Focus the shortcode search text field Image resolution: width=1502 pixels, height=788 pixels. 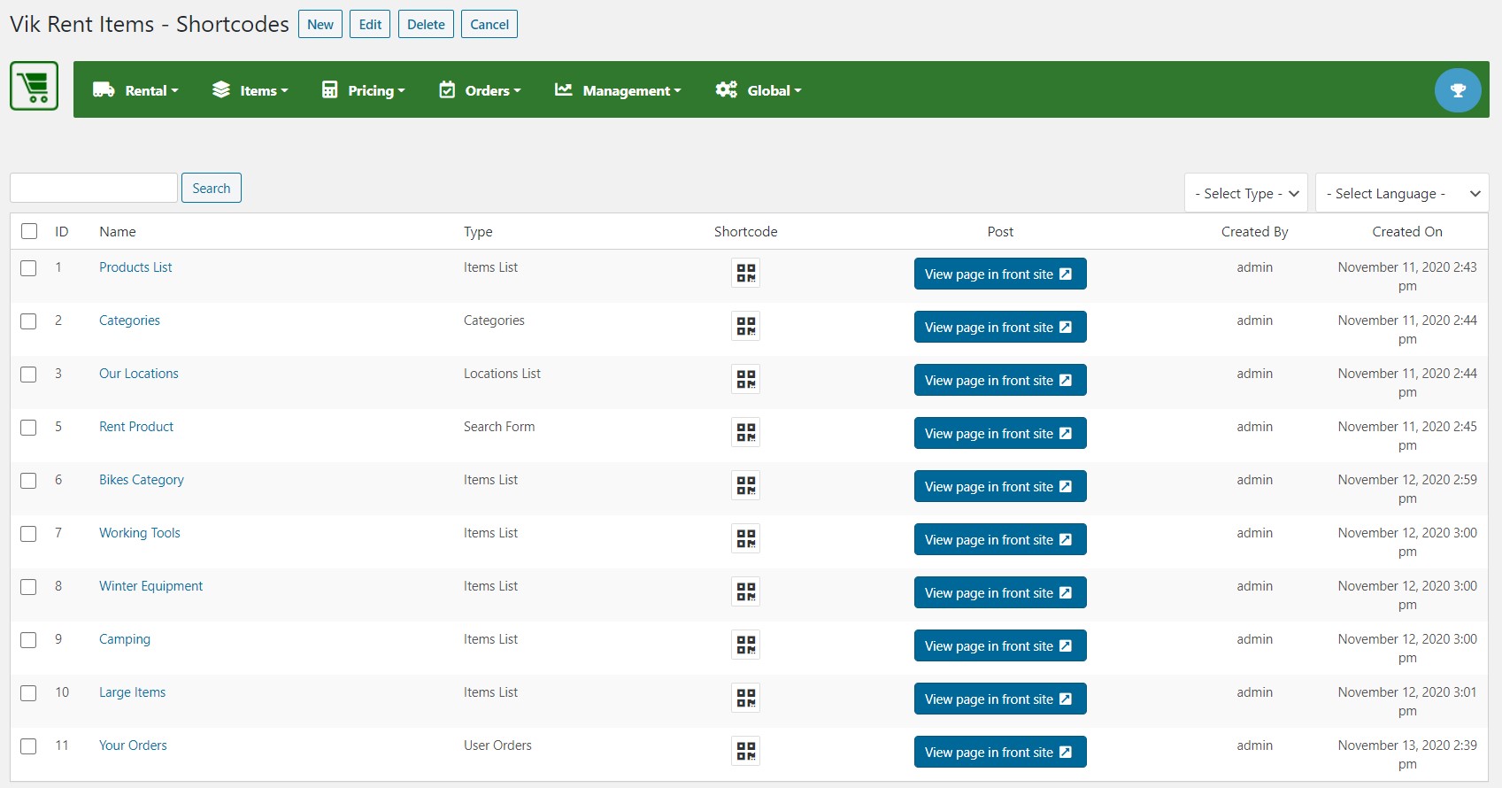click(x=94, y=188)
